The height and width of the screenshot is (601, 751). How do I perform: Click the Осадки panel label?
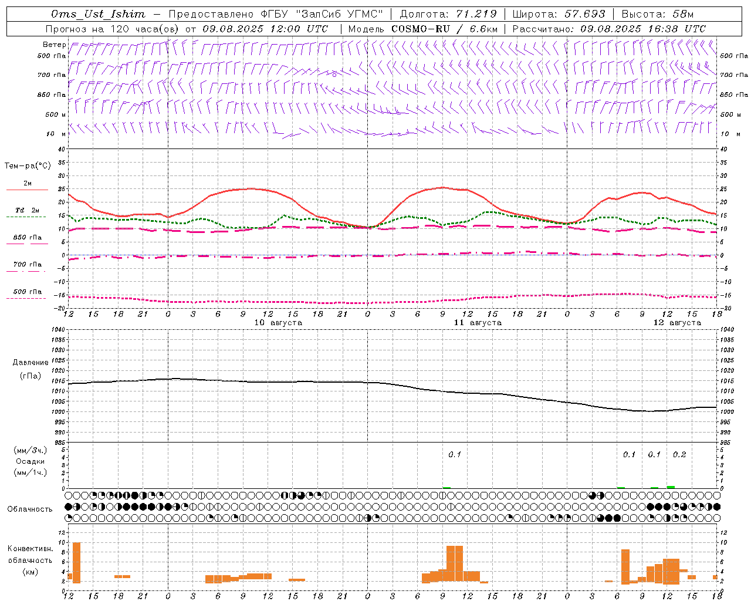30,461
